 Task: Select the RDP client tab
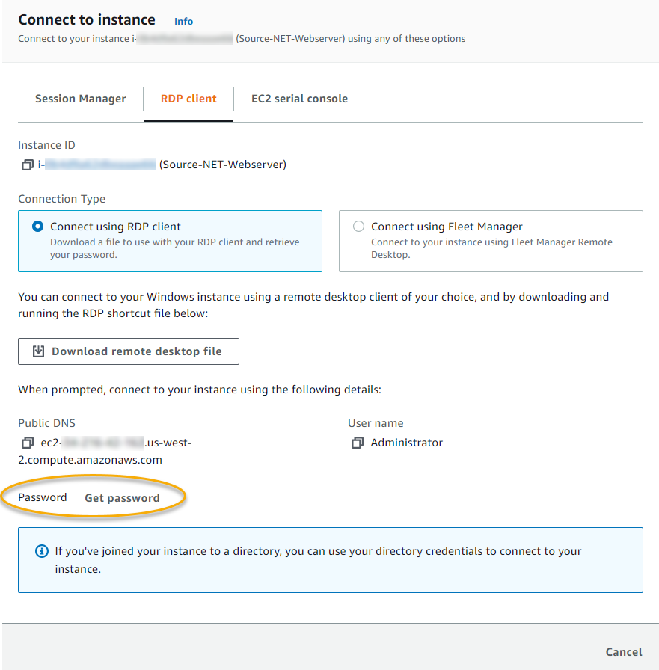pyautogui.click(x=188, y=99)
